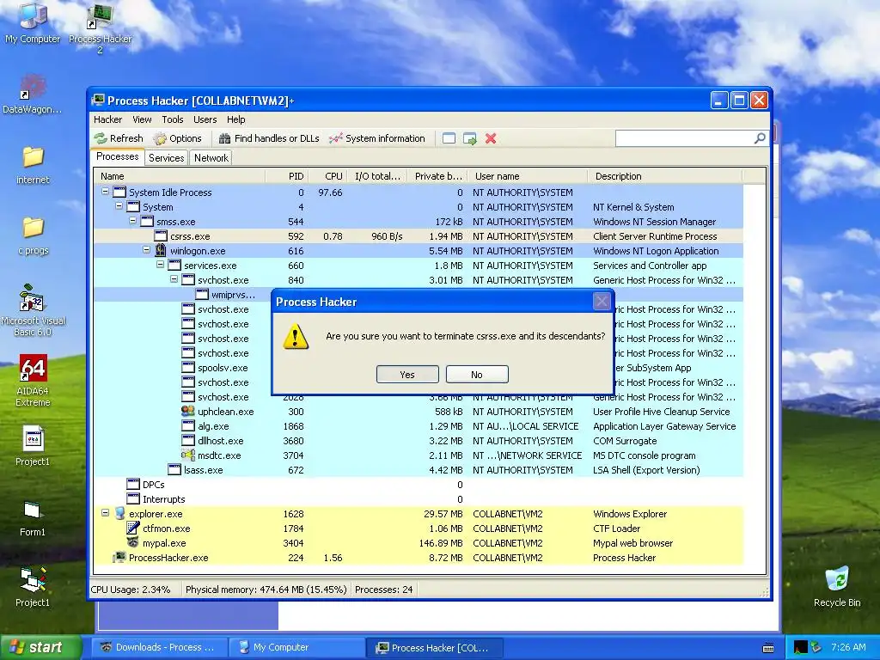Collapse the System Idle Process tree node

[x=105, y=192]
